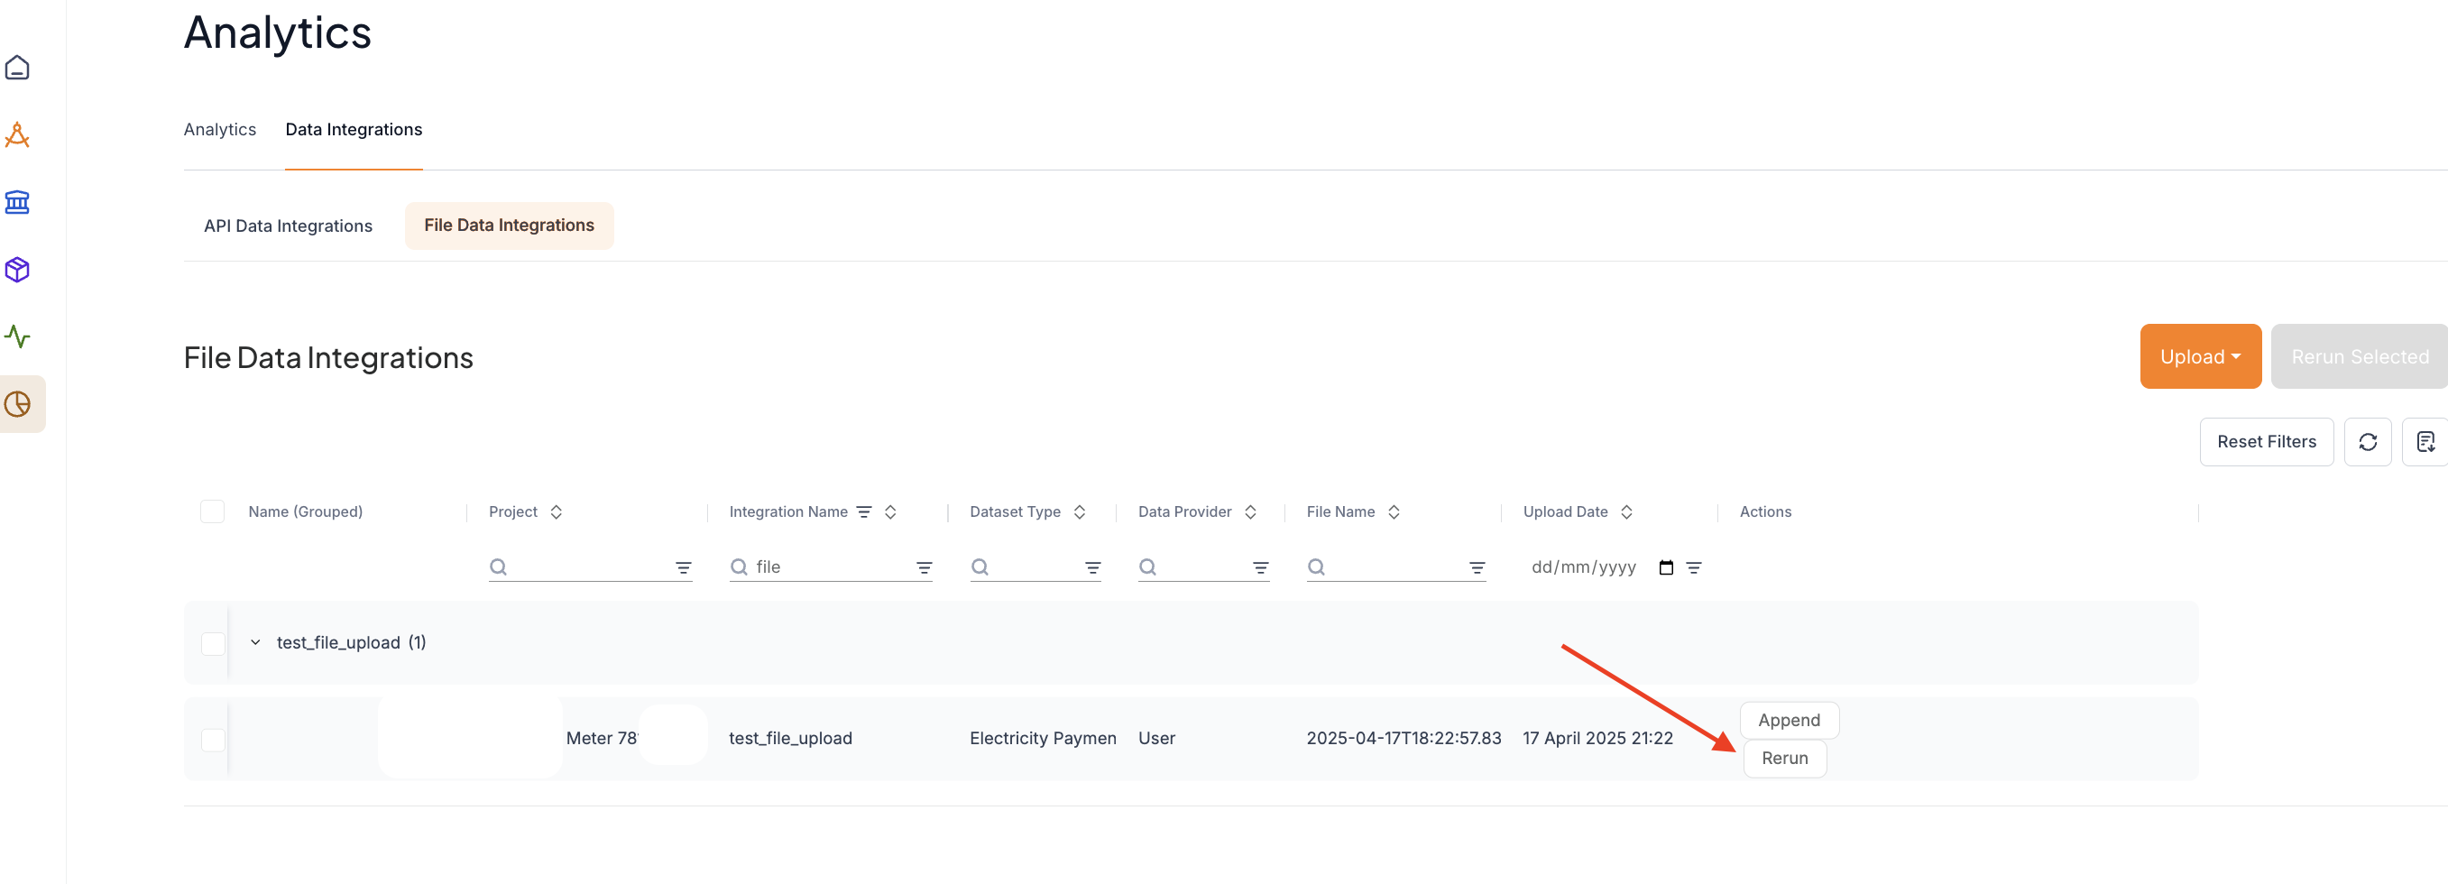Image resolution: width=2448 pixels, height=884 pixels.
Task: Open Integration Name search filter options icon
Action: [924, 567]
